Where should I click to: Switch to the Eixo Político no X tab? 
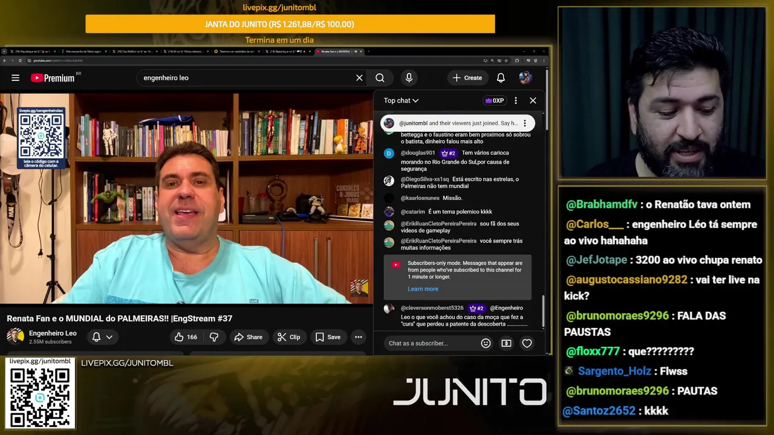point(135,51)
